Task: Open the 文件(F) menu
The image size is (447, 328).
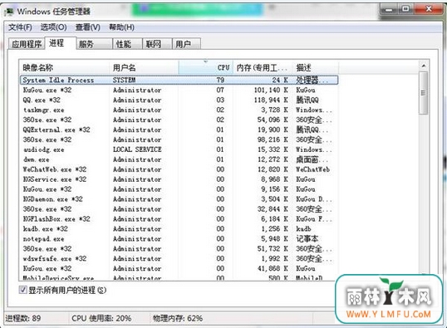Action: pos(20,27)
